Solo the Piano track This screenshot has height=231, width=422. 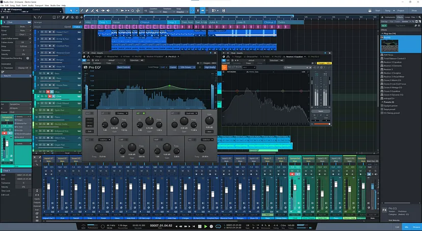[44, 117]
